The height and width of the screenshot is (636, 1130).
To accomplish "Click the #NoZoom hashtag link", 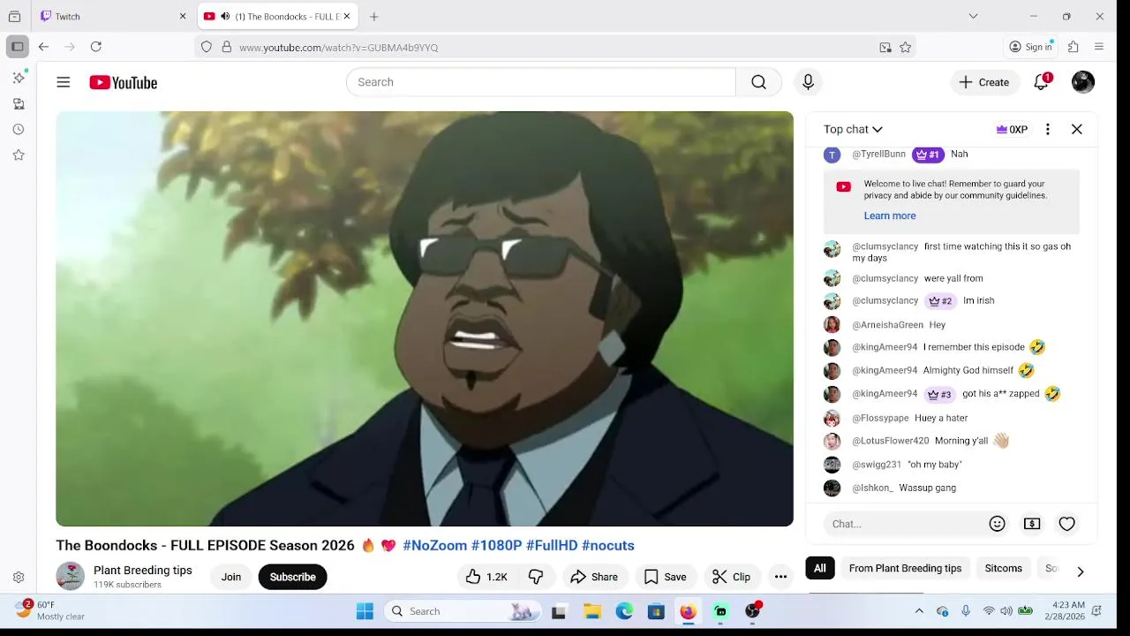I will 434,546.
